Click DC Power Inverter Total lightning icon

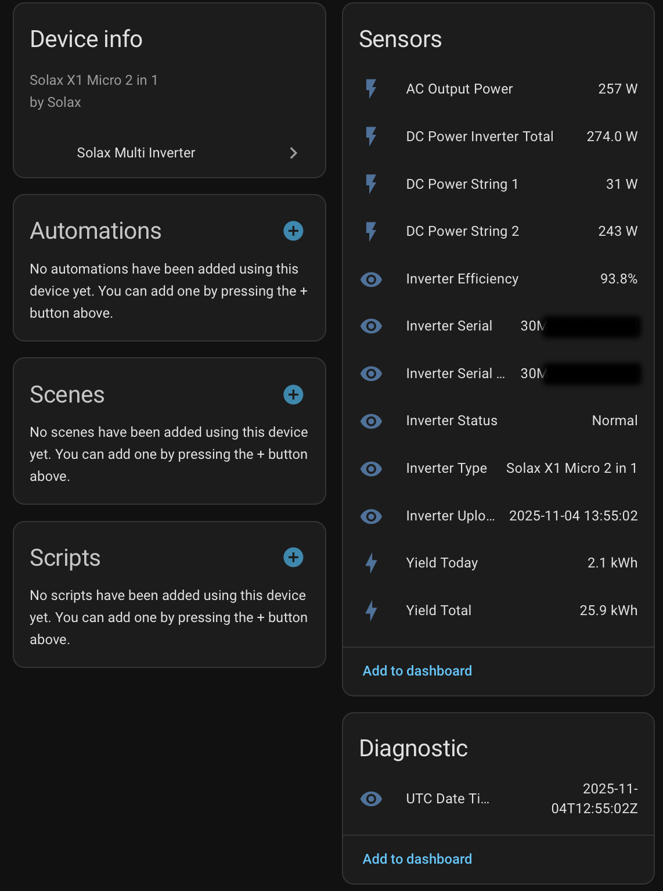371,136
